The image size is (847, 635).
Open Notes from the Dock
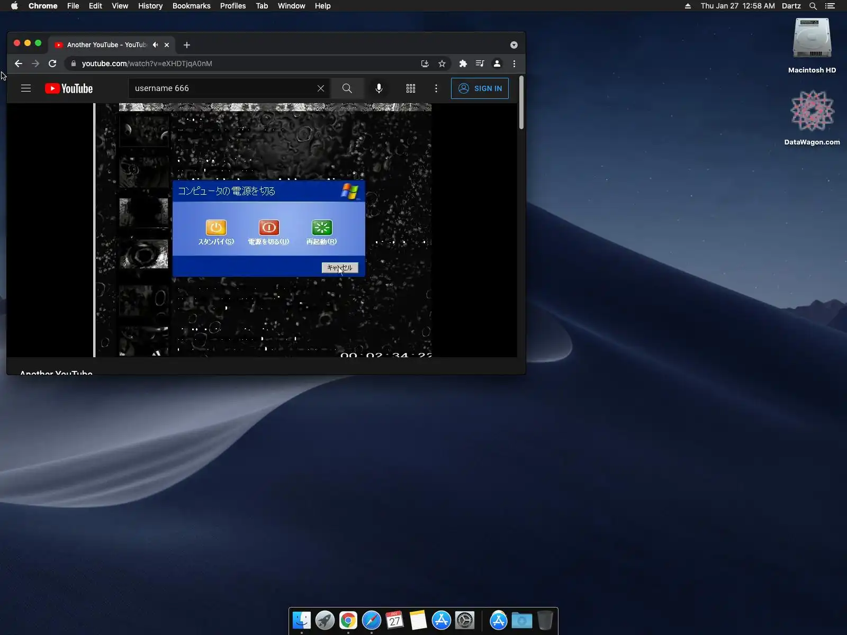pos(418,620)
